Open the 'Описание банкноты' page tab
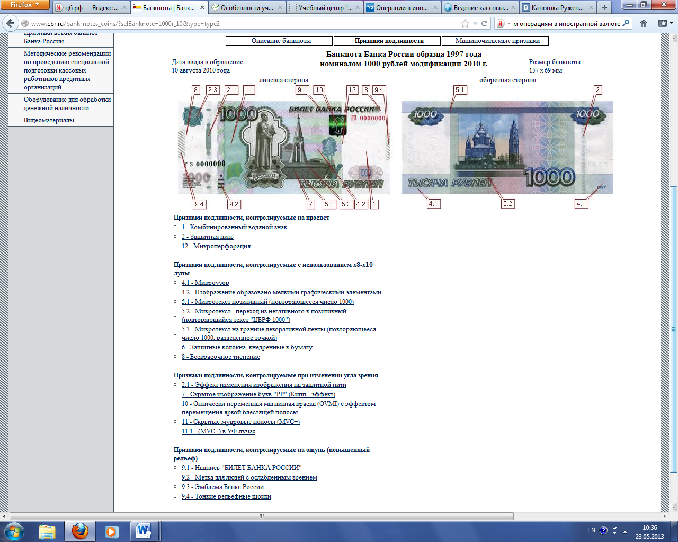This screenshot has height=542, width=678. (x=279, y=41)
